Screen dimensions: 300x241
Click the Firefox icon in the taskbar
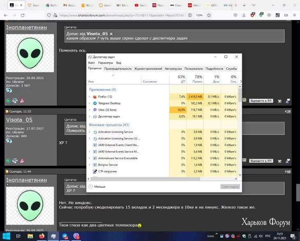tap(42, 236)
